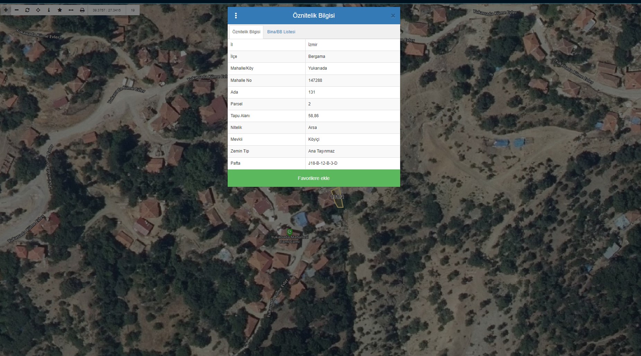Screen dimensions: 641x356
Task: Switch to the Bina/BB Listesi tab
Action: point(281,32)
